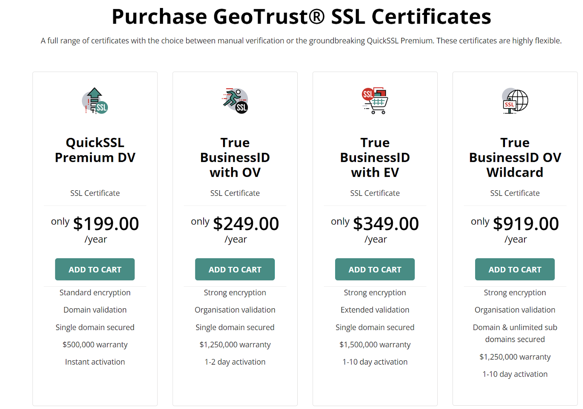Open the True BusinessID with OV heading

235,157
